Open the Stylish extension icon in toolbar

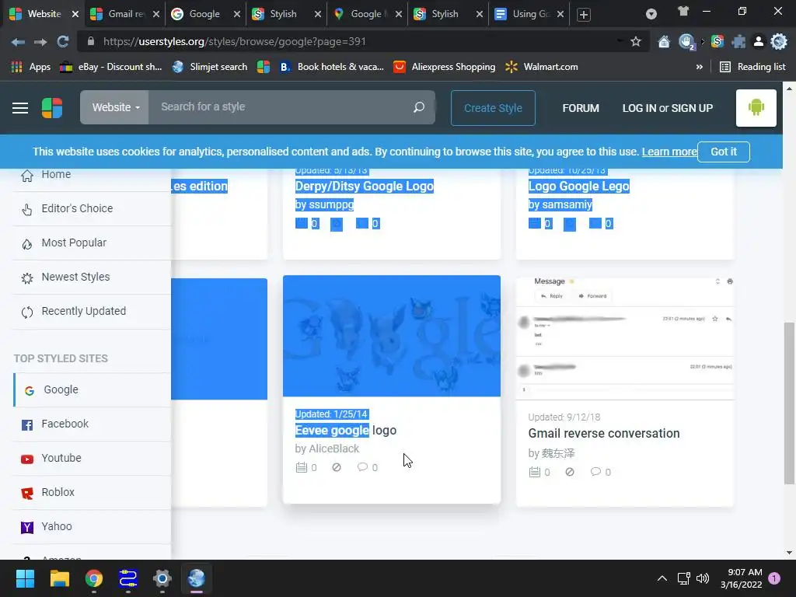(717, 42)
